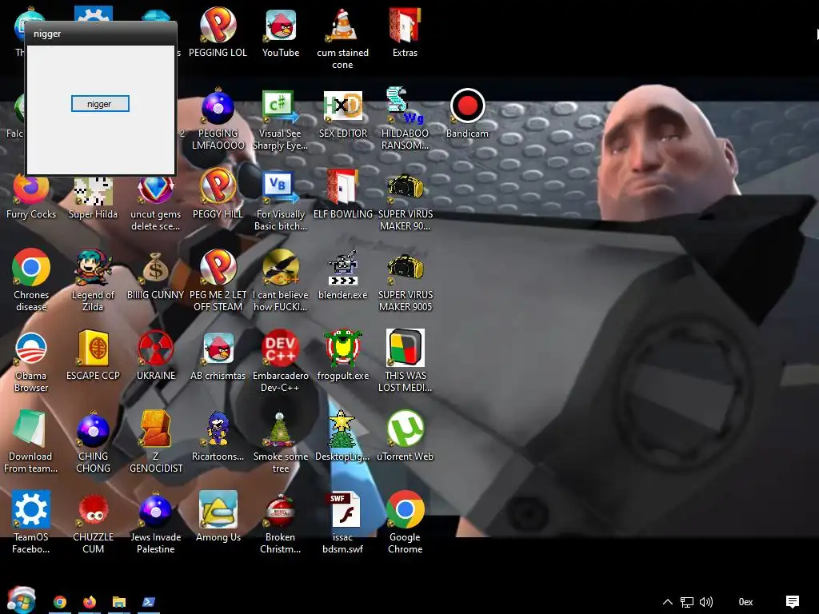This screenshot has width=819, height=614.
Task: Open the Smoke some tree icon
Action: [280, 429]
